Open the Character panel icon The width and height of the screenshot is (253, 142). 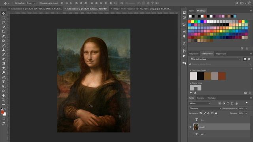pos(184,32)
